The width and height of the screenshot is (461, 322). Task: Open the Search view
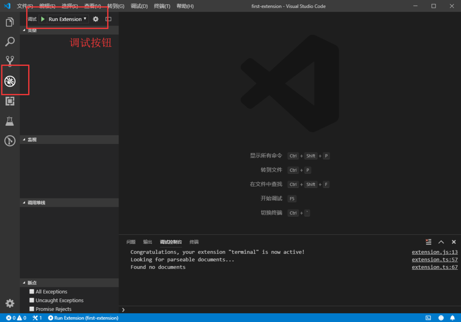tap(10, 42)
